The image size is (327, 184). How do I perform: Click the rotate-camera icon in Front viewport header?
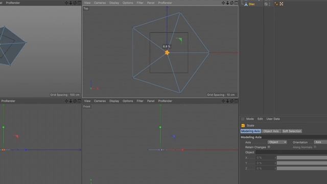click(231, 101)
